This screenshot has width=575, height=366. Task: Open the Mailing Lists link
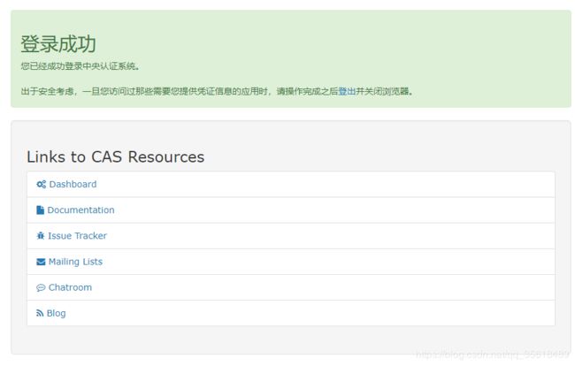tap(75, 262)
